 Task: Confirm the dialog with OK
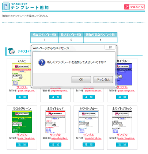[x=81, y=80]
